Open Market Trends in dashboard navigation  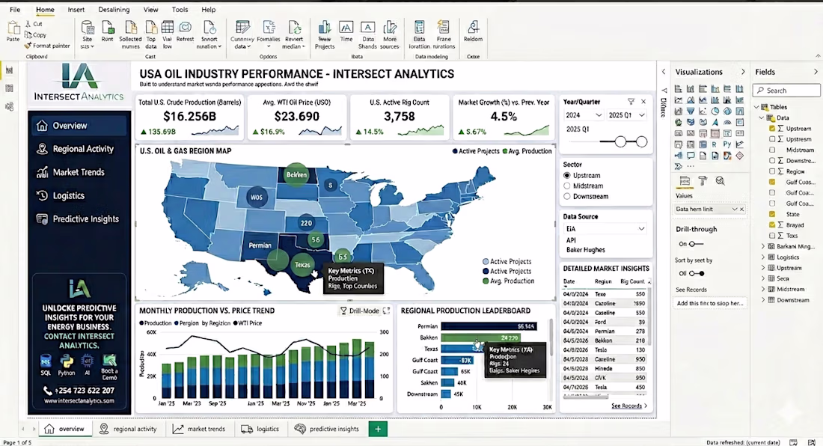point(79,172)
